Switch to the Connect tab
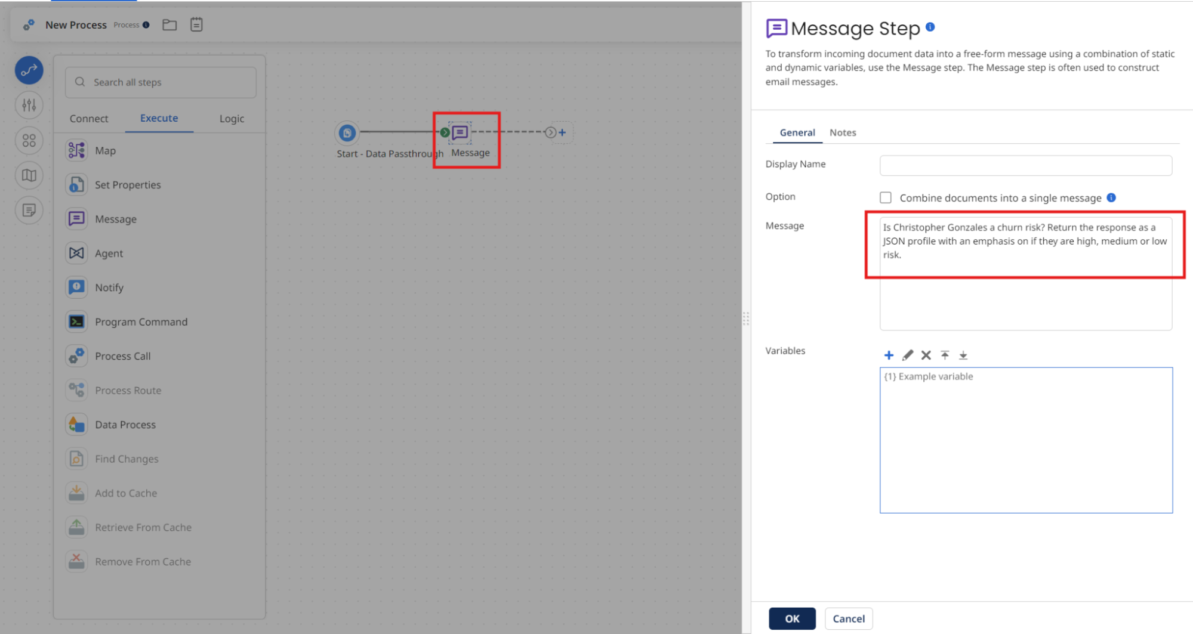This screenshot has width=1193, height=634. pyautogui.click(x=88, y=118)
